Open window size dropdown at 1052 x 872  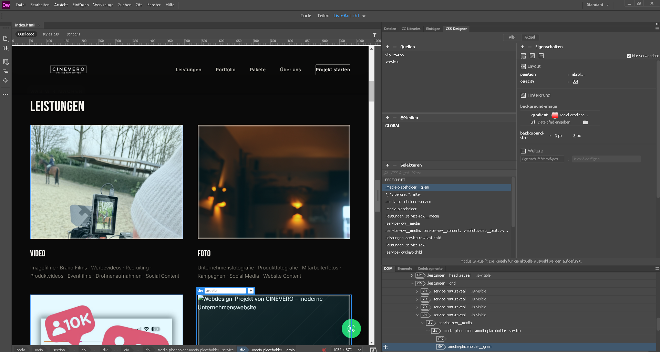point(359,350)
